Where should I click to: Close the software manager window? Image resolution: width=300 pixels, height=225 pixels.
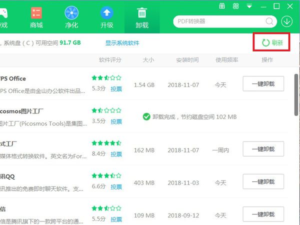tap(290, 6)
